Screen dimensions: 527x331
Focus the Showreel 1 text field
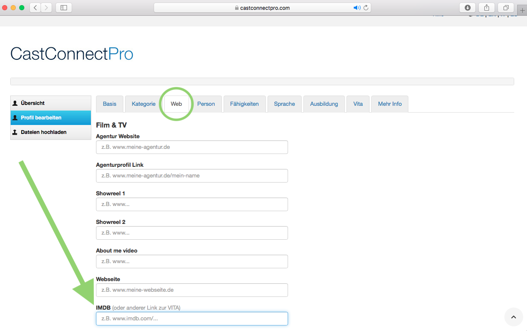coord(192,204)
